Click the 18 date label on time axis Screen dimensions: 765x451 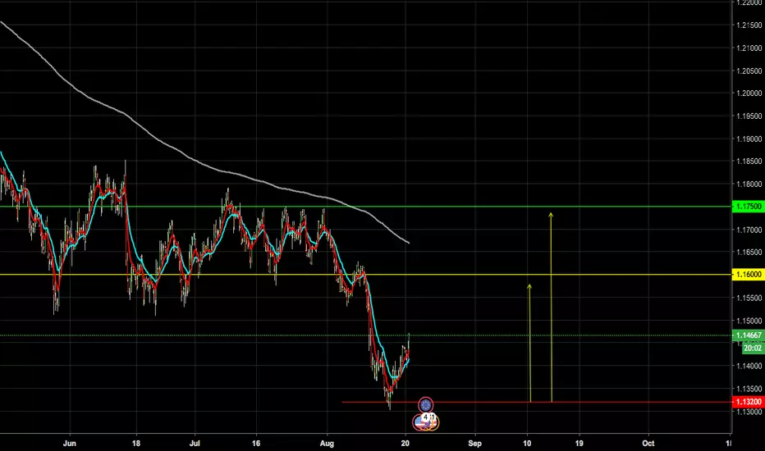click(x=136, y=443)
